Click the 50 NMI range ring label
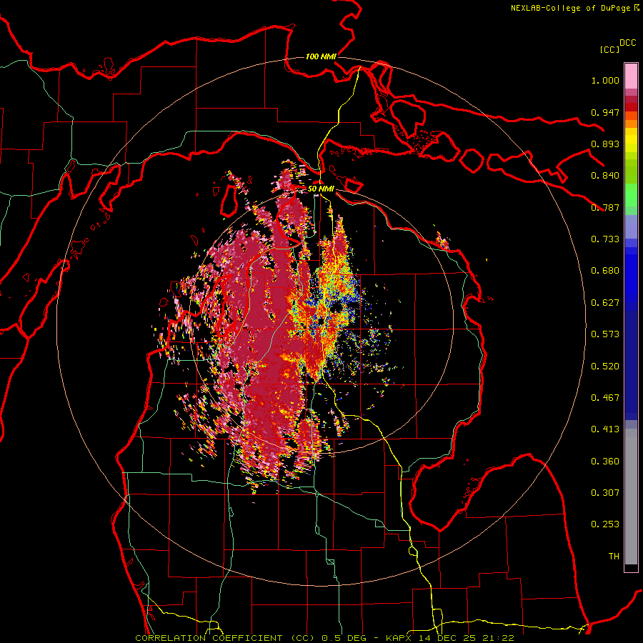This screenshot has width=643, height=643. click(321, 189)
